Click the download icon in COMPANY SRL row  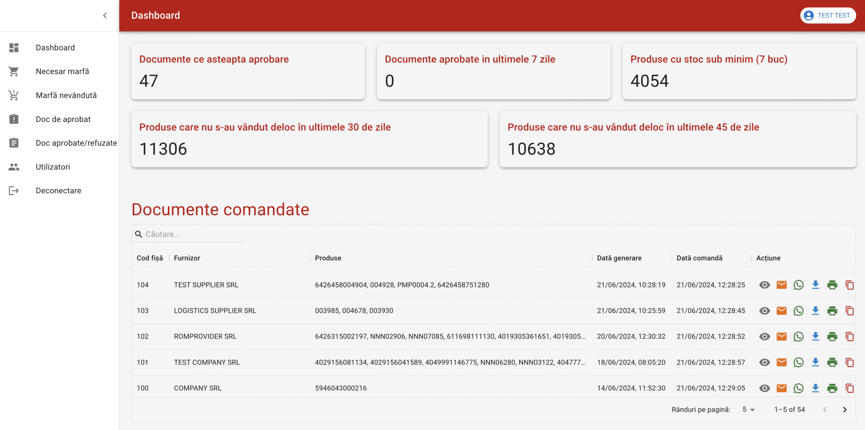(x=815, y=388)
